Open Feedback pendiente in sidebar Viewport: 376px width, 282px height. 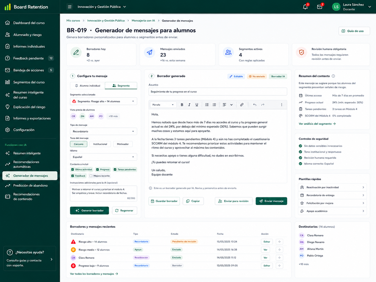click(30, 58)
